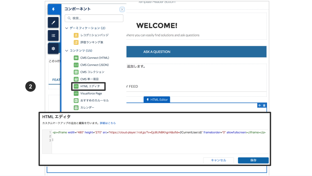312x176 pixels.
Task: Delete the HTML Editor component via trash icon
Action: pos(264,105)
